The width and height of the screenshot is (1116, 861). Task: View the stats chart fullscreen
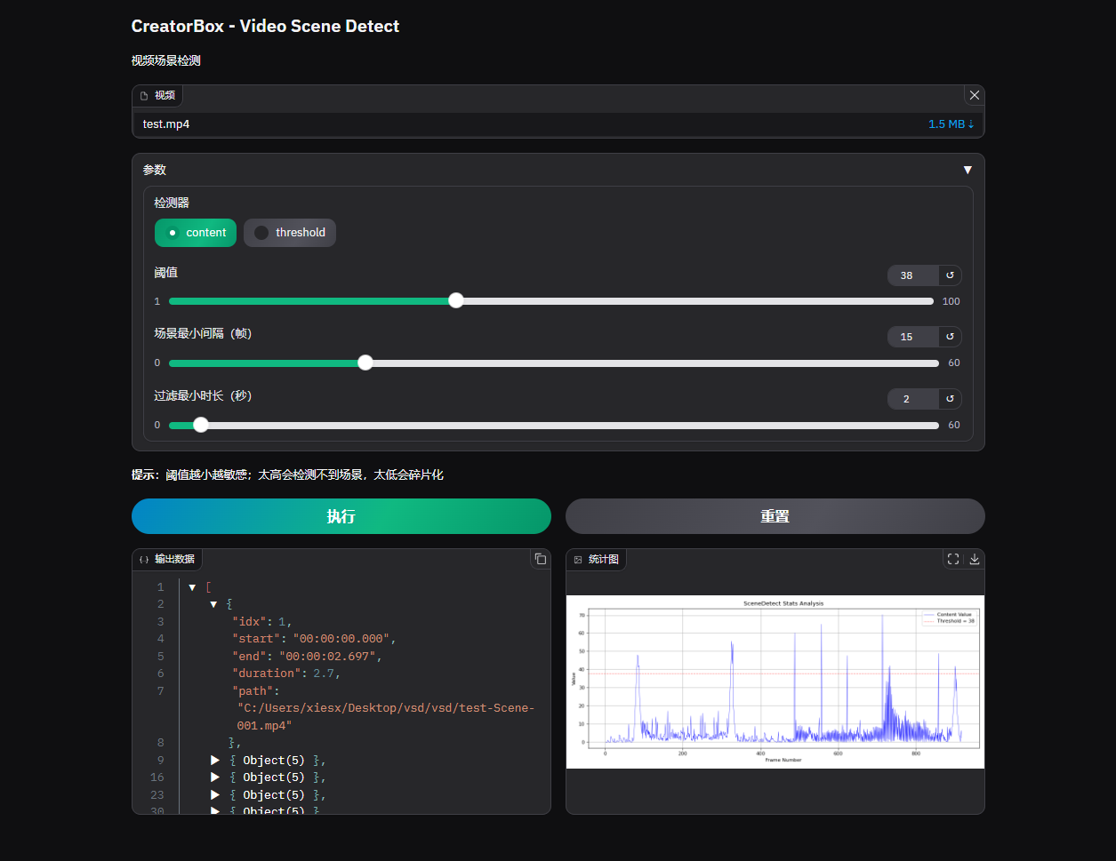(x=953, y=559)
